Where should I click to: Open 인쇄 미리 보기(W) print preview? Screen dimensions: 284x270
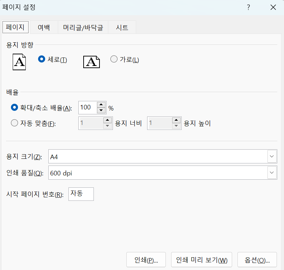click(x=201, y=259)
